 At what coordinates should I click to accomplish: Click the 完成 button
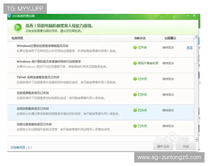coord(186,146)
